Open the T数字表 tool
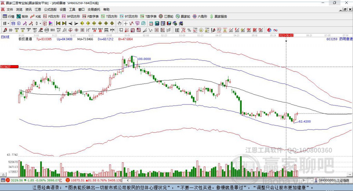This screenshot has width=353, height=191. tap(148, 17)
